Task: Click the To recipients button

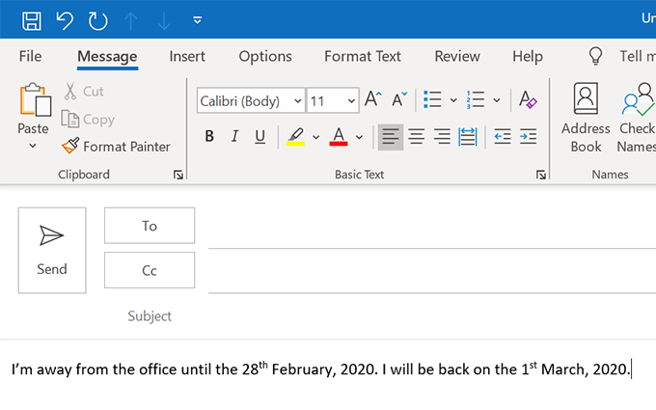Action: pyautogui.click(x=150, y=226)
